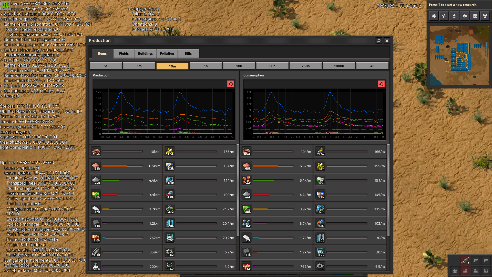Viewport: 492px width, 277px height.
Task: Set time range to 1000h
Action: coord(339,66)
